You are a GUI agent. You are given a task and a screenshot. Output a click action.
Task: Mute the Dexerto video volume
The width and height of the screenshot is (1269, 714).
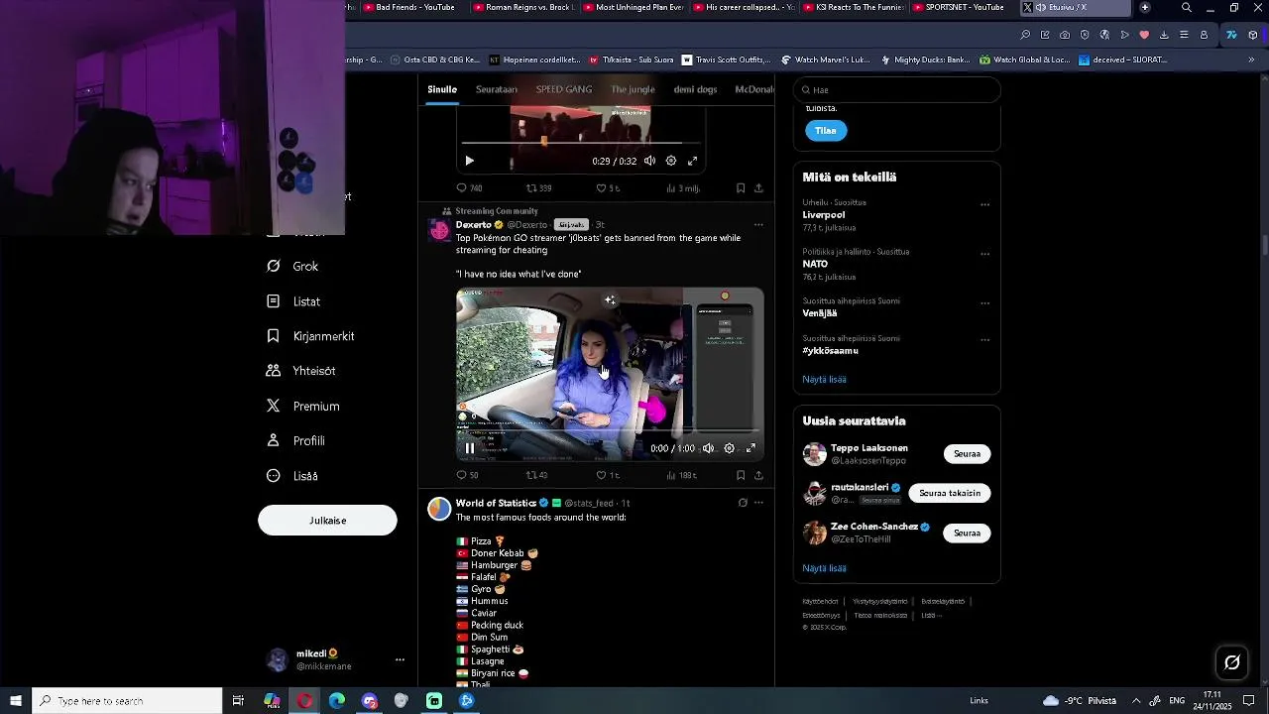pyautogui.click(x=708, y=448)
